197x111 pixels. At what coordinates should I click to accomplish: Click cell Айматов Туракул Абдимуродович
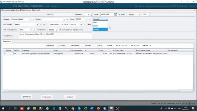click(x=37, y=54)
